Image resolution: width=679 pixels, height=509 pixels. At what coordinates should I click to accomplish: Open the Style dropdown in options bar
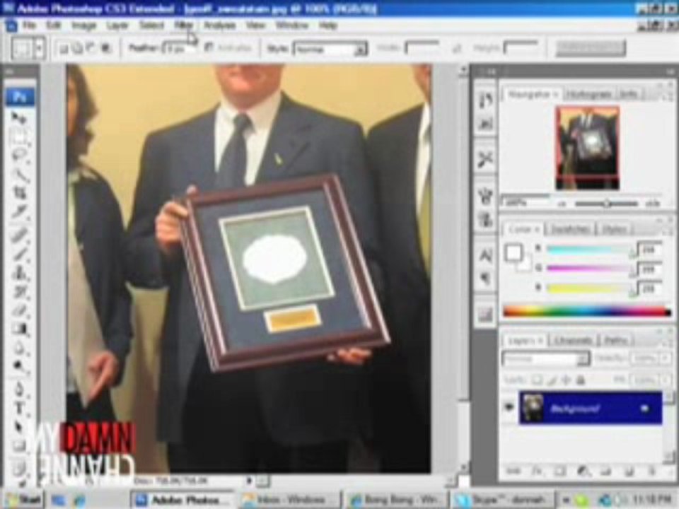coord(331,49)
